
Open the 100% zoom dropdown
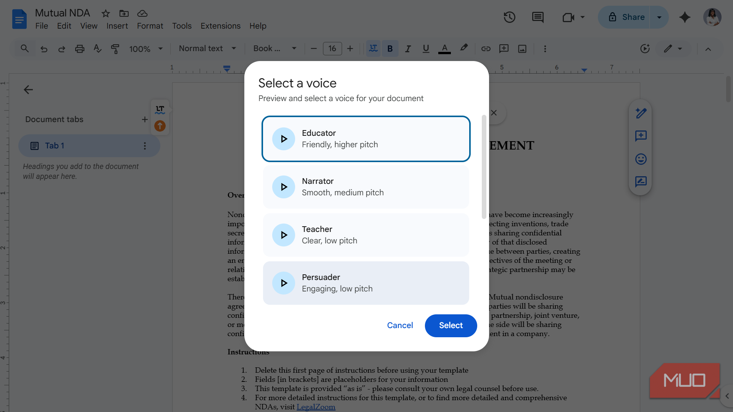tap(146, 49)
